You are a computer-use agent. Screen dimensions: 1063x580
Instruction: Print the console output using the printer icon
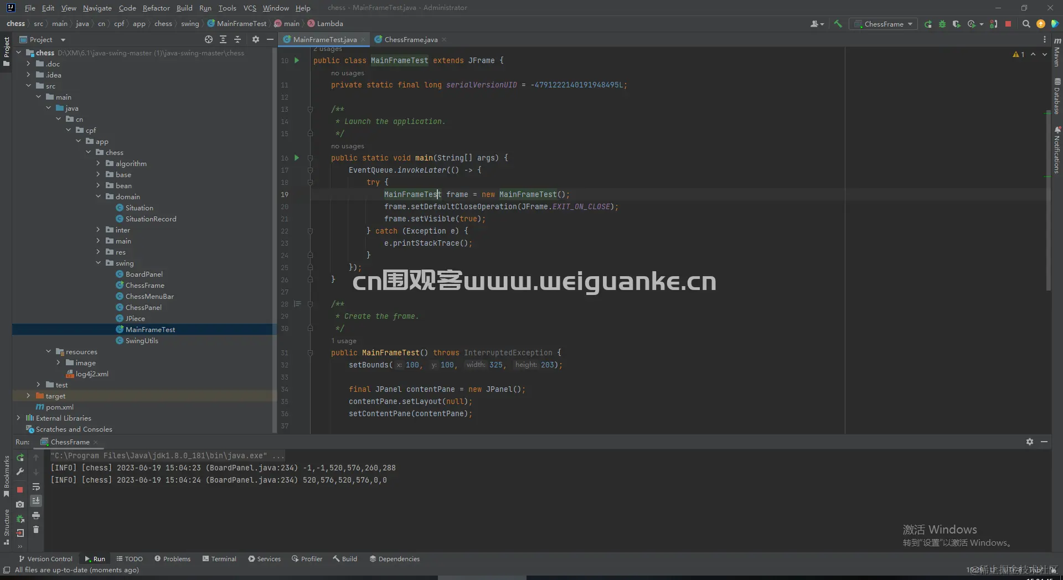tap(36, 515)
